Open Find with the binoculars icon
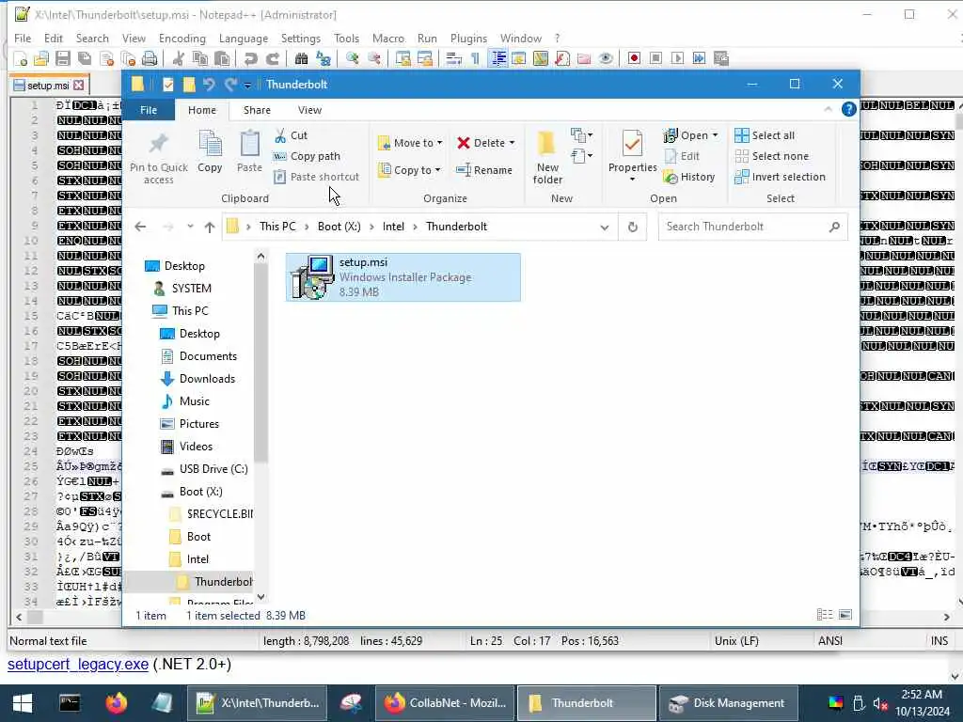The width and height of the screenshot is (963, 722). [301, 58]
